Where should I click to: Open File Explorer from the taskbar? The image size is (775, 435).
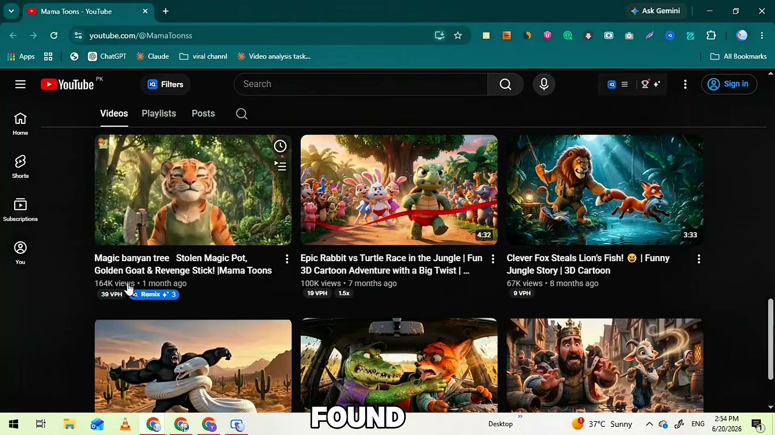69,424
